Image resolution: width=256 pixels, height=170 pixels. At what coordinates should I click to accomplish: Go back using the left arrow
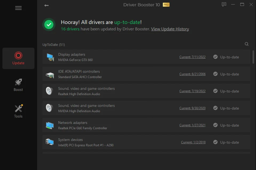click(x=46, y=5)
